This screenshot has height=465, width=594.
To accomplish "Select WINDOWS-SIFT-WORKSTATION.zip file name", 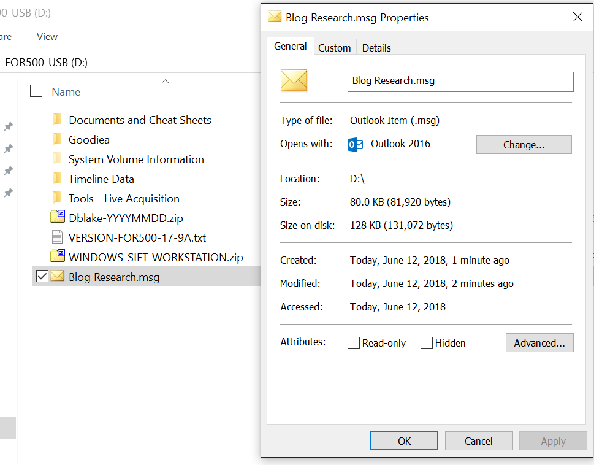I will click(x=156, y=258).
